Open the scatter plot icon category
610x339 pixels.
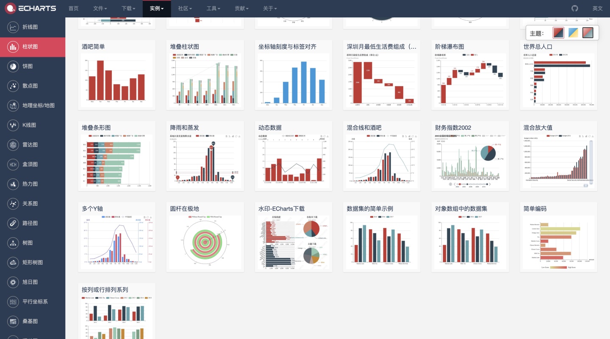click(x=13, y=86)
